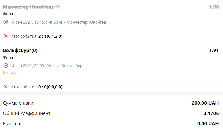
Task: Click the 200.00 UAH stake amount
Action: tap(205, 103)
